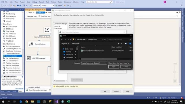Click Refresh icon in Open dialog address bar
185x104 pixels.
tap(105, 40)
